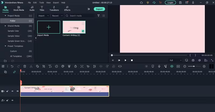
Task: Open the media filter icon
Action: point(98,16)
